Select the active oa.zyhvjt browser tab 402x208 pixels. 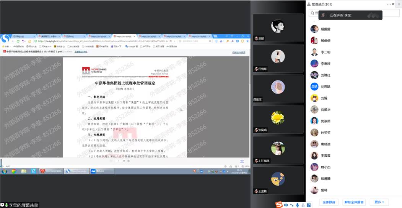point(123,37)
